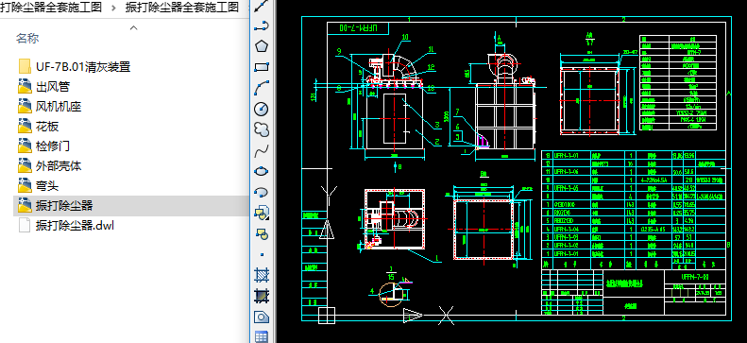The image size is (747, 343).
Task: Select the Ellipse tool
Action: pyautogui.click(x=261, y=171)
